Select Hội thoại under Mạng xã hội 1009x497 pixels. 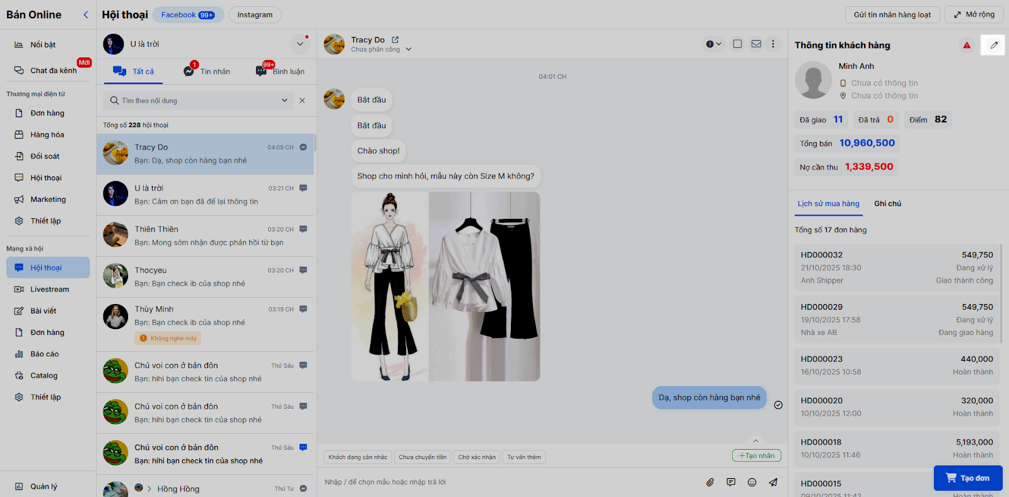(47, 267)
